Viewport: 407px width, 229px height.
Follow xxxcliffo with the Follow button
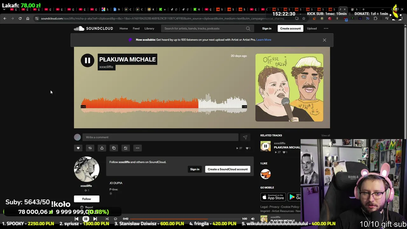86,199
